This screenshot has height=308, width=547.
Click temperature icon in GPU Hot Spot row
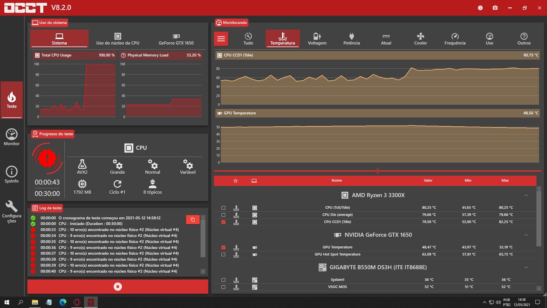point(236,254)
